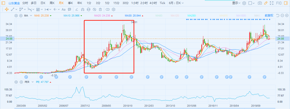Enable the magnet snap tool
290x109 pixels.
[x=83, y=9]
